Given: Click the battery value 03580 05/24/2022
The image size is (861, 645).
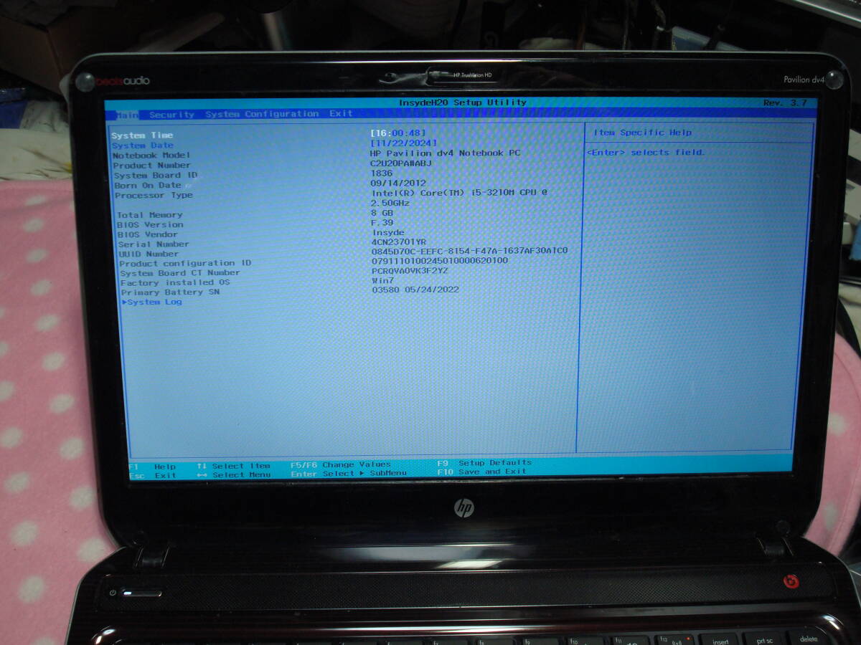Looking at the screenshot, I should click(x=416, y=290).
